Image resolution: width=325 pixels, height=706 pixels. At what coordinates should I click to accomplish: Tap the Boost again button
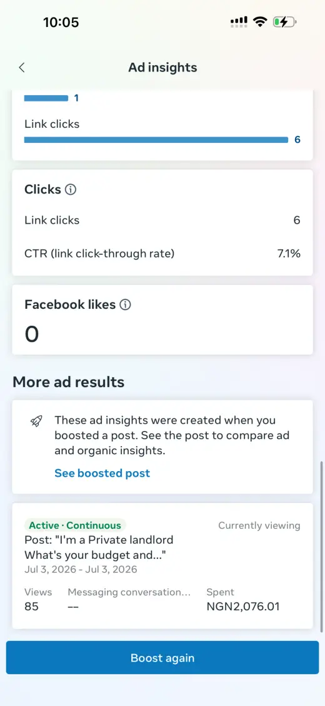coord(162,658)
